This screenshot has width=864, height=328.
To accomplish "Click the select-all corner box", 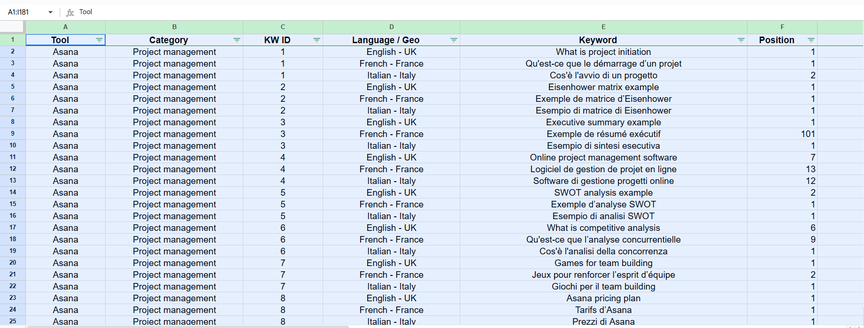I will [13, 27].
